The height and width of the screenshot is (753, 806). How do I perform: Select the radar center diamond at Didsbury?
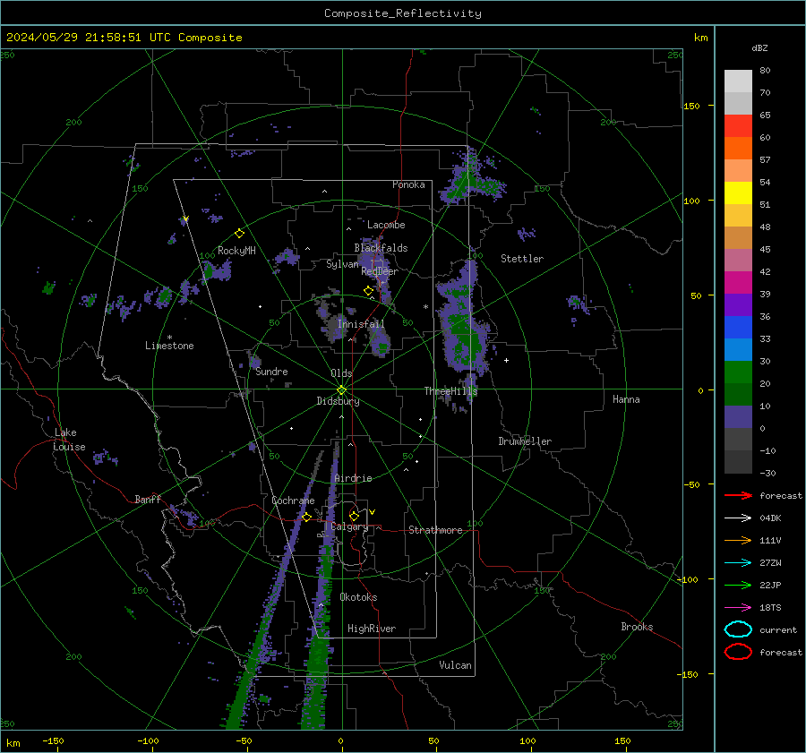[341, 390]
